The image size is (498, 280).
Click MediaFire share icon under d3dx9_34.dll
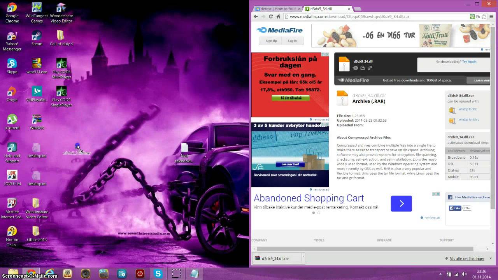[363, 68]
